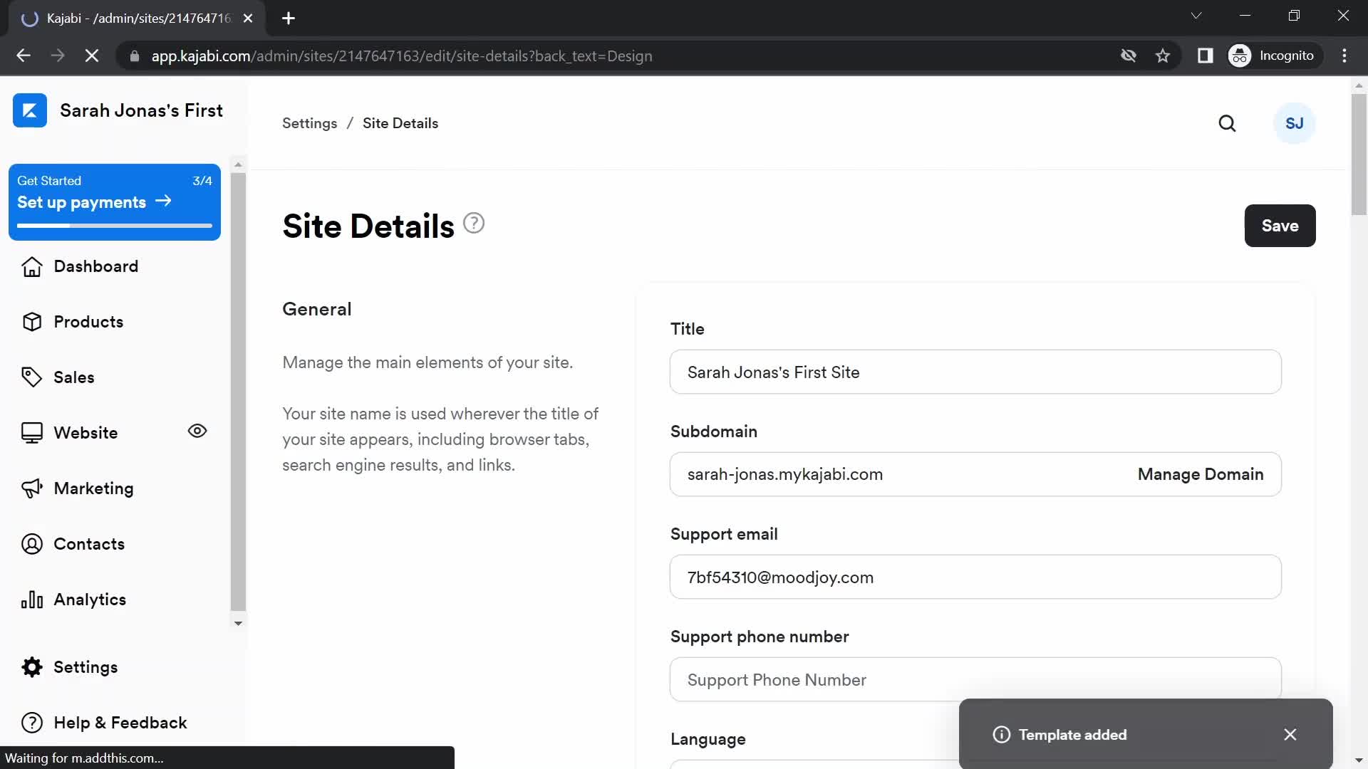Bookmark this page with star icon

click(x=1163, y=56)
